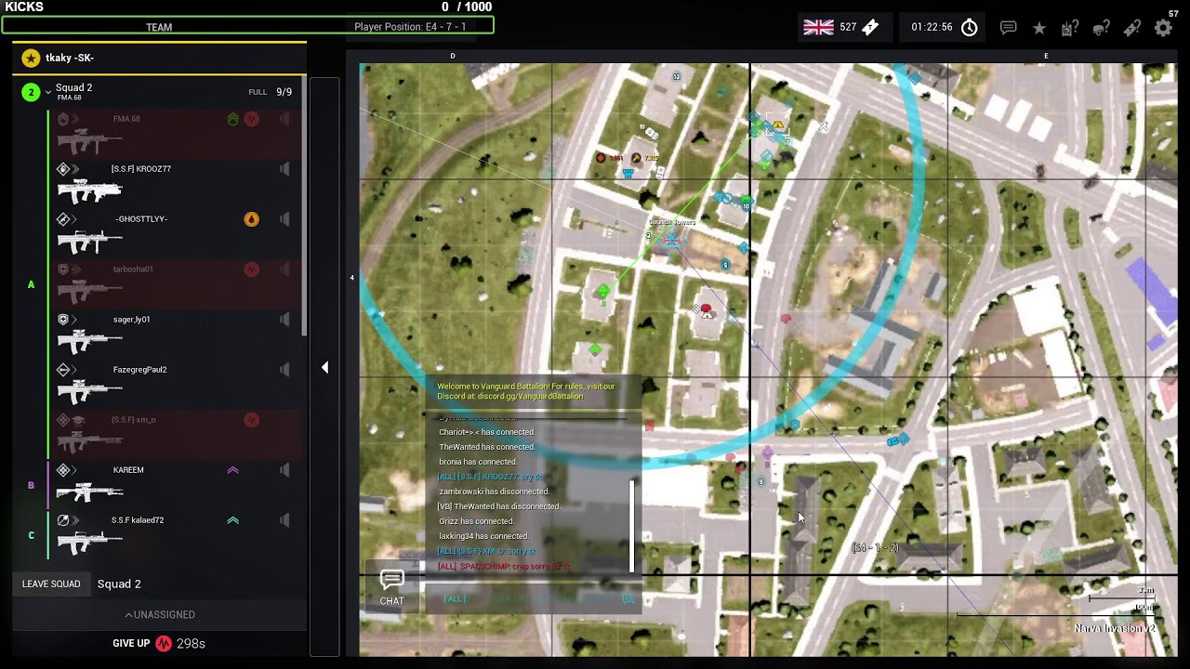
Task: Mute voice for FazegregPaul2
Action: tap(284, 370)
